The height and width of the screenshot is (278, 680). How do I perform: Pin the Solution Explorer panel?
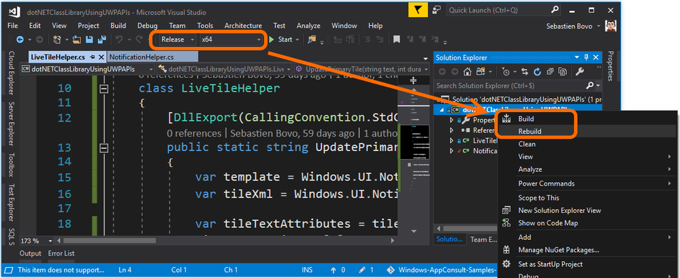point(586,58)
